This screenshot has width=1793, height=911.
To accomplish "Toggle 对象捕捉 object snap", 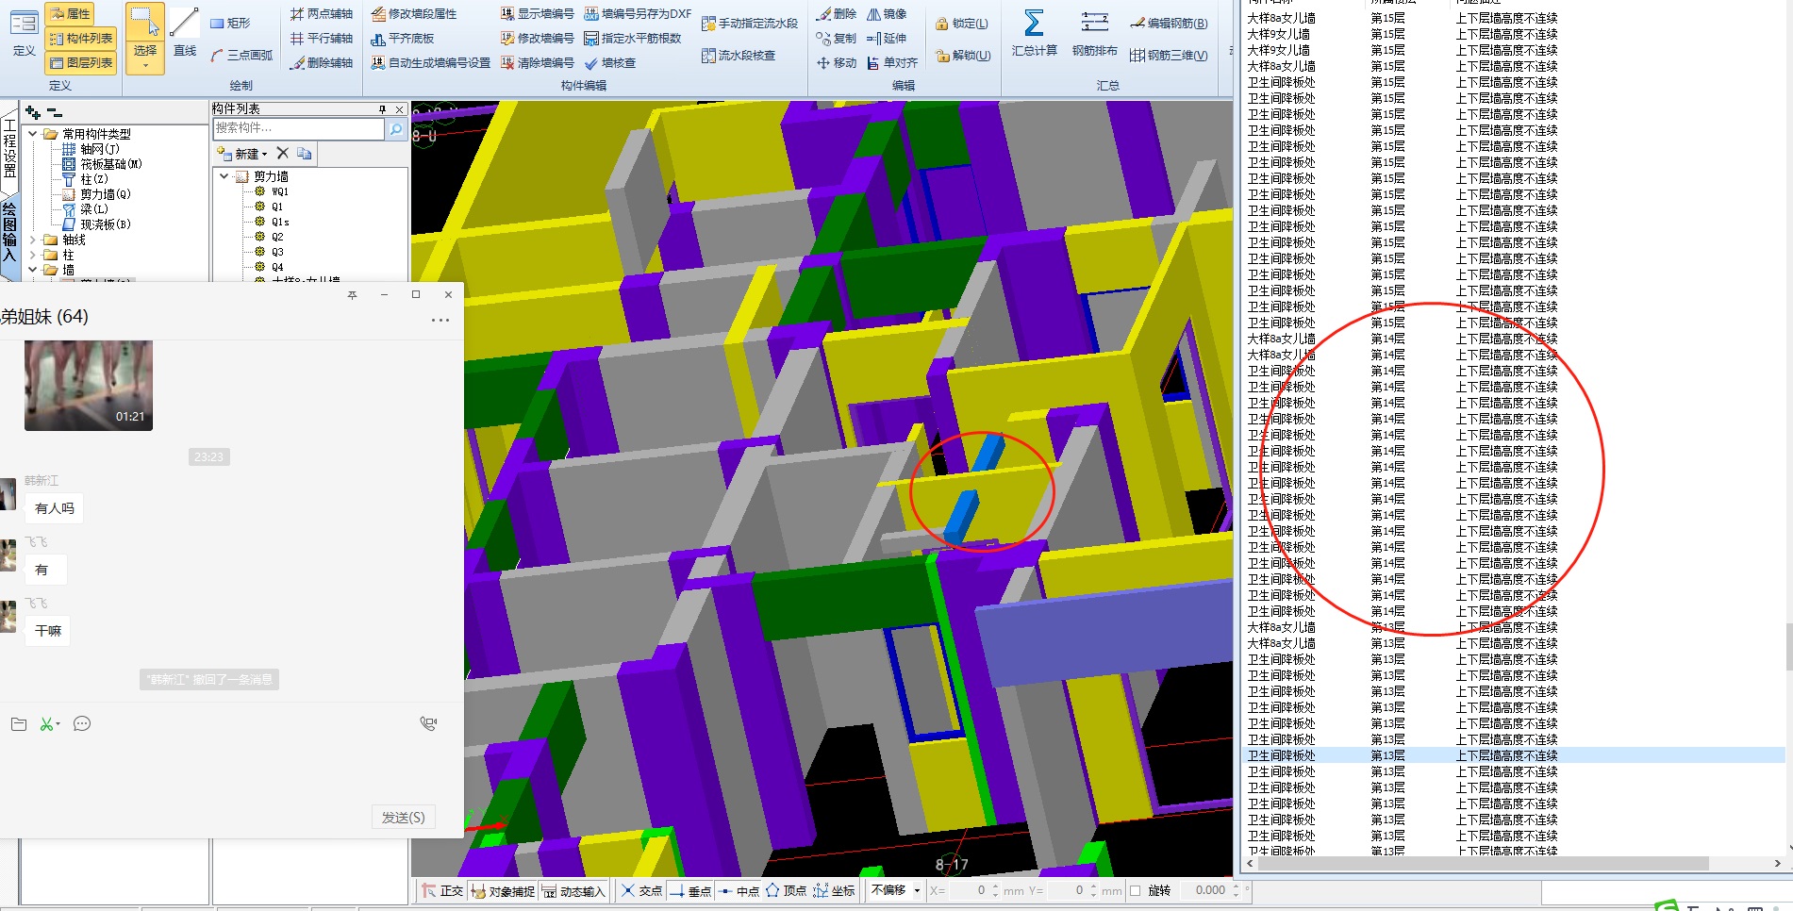I will [x=503, y=890].
